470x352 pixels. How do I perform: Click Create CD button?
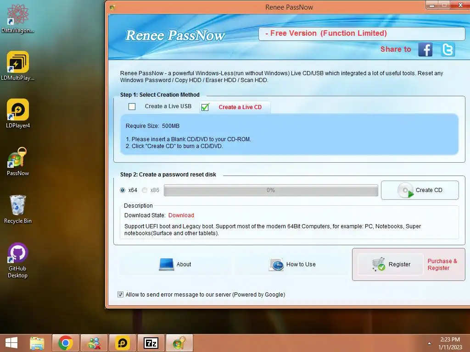[x=420, y=190]
